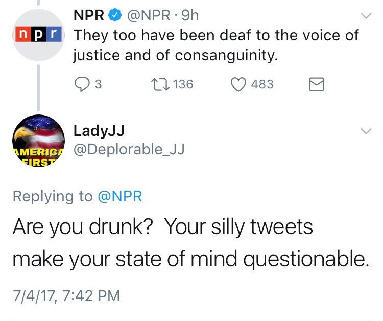Viewport: 383px width, 321px height.
Task: Select the LadyJJ display name
Action: tap(99, 131)
